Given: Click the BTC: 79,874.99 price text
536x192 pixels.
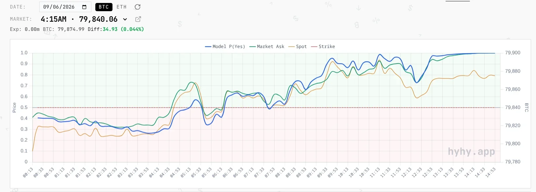Looking at the screenshot, I should click(64, 29).
